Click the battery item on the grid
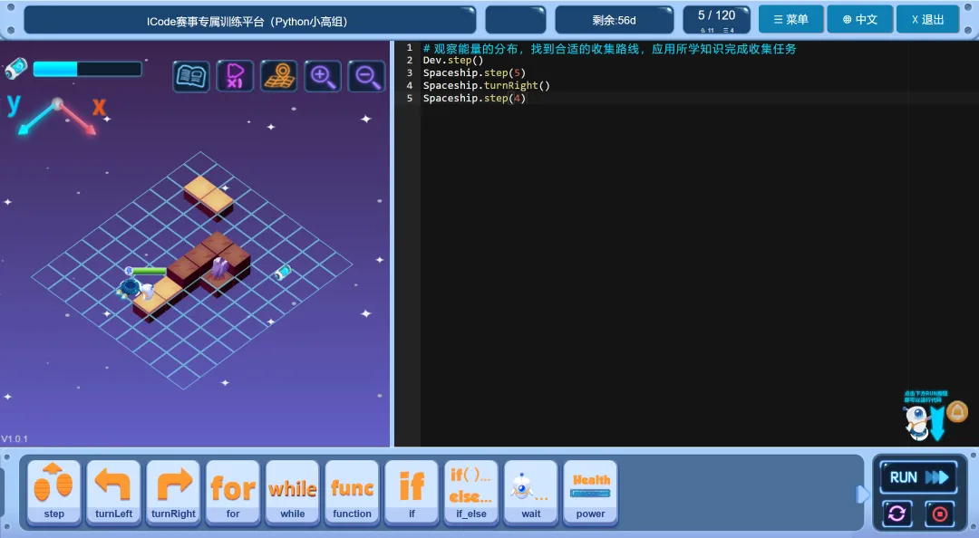Screen dimensions: 979x538 [283, 272]
